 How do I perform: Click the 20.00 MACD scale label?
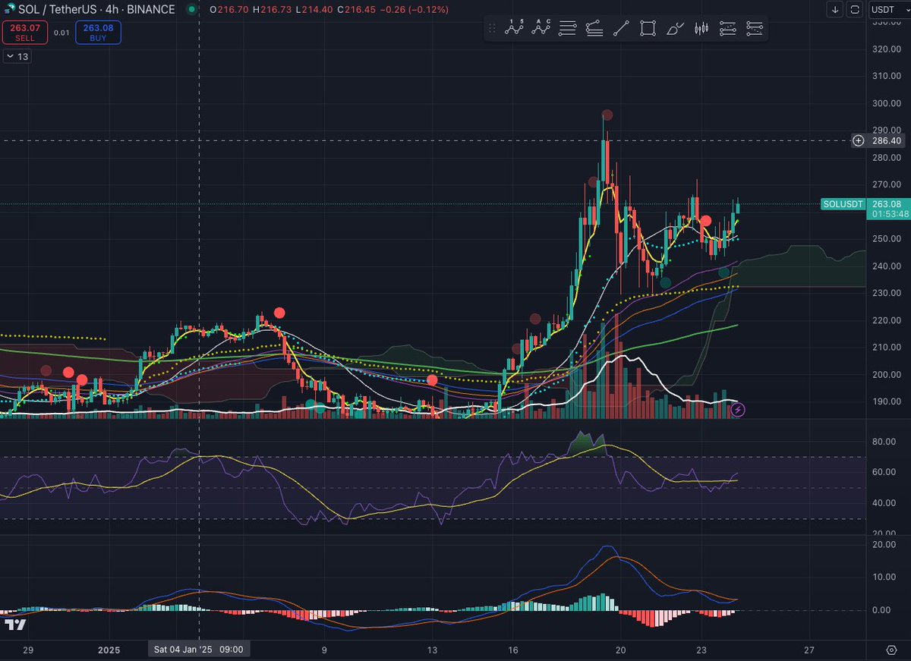tap(886, 544)
